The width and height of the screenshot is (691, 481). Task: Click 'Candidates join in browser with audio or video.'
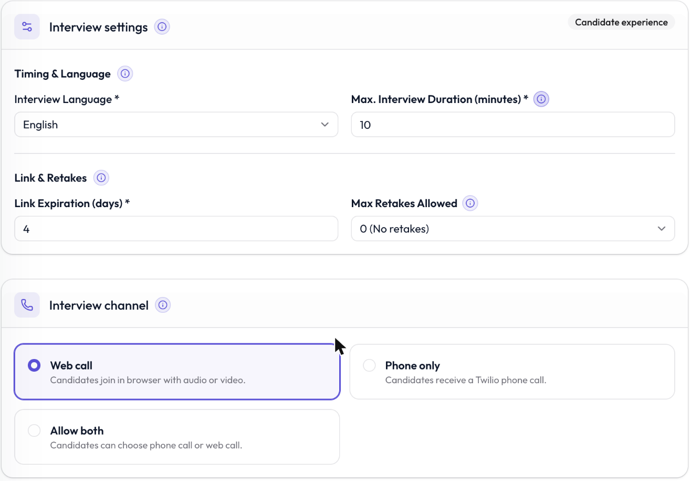pyautogui.click(x=148, y=380)
